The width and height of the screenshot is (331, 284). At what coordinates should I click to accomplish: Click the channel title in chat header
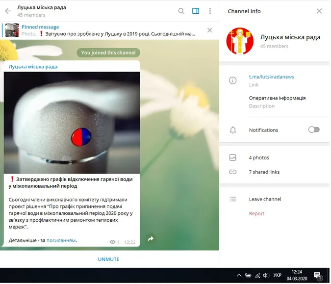click(x=42, y=7)
